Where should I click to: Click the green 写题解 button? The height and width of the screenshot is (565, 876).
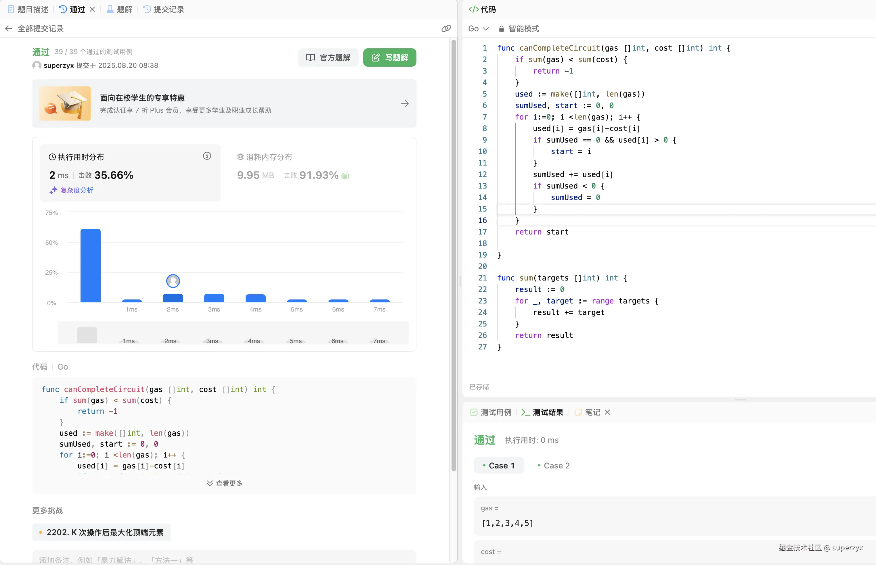(389, 57)
